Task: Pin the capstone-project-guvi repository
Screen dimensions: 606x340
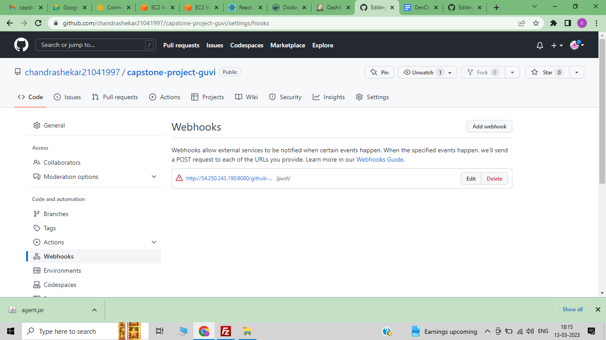Action: 379,72
